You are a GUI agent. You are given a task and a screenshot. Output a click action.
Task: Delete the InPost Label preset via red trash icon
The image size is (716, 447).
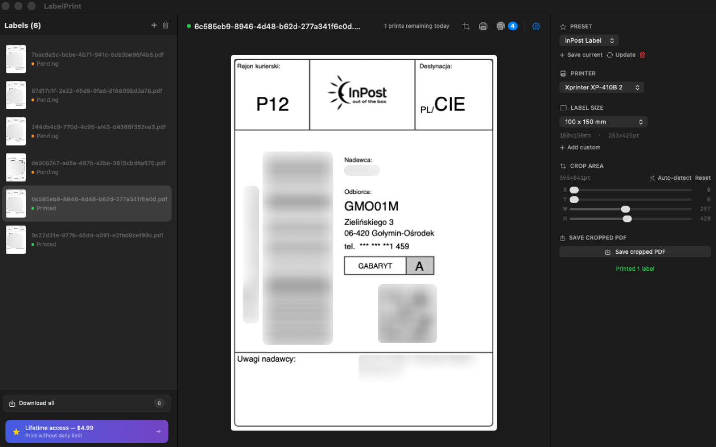642,55
